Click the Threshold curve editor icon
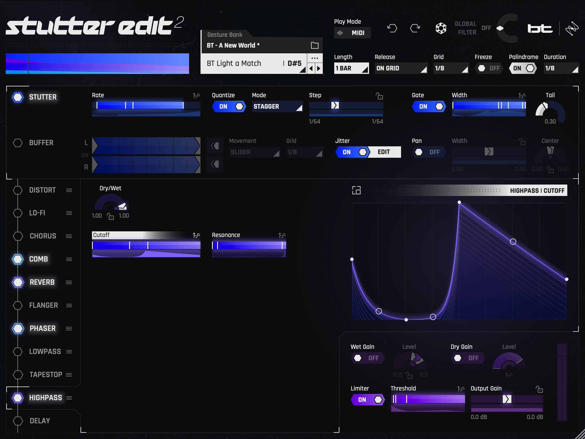The image size is (585, 439). click(461, 389)
